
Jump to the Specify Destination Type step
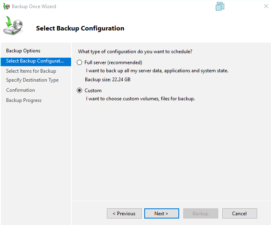point(32,80)
